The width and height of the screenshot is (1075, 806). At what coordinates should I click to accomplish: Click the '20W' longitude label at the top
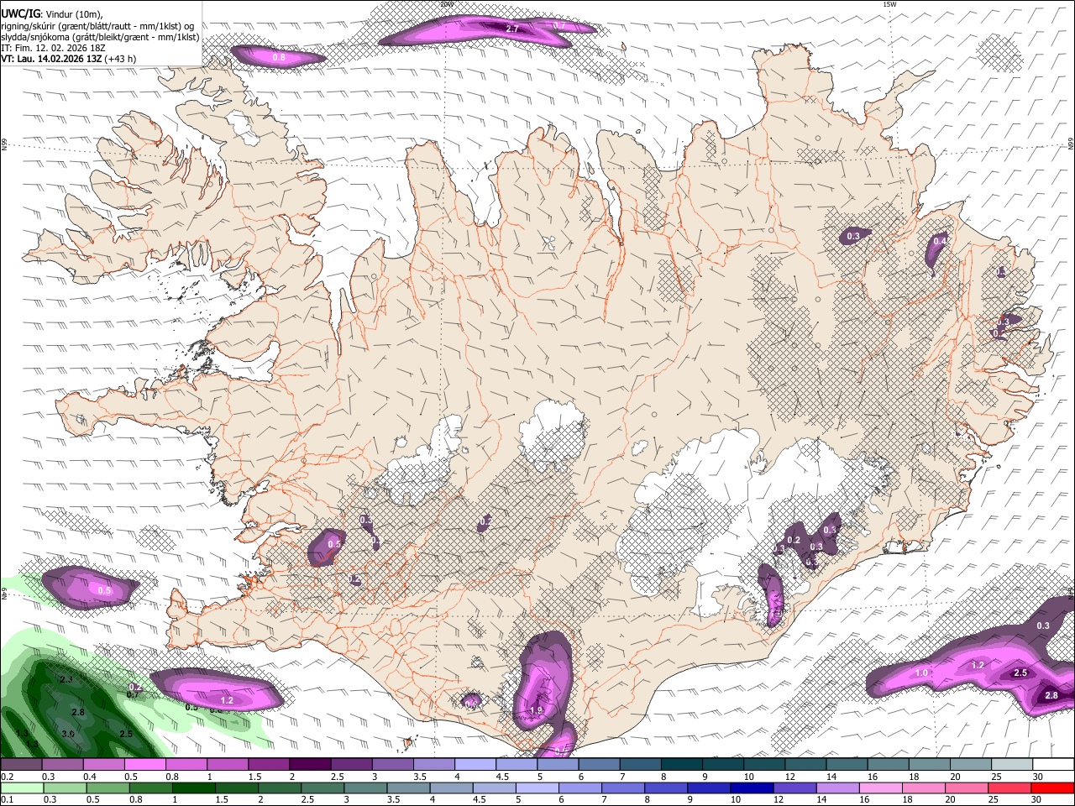coord(447,4)
